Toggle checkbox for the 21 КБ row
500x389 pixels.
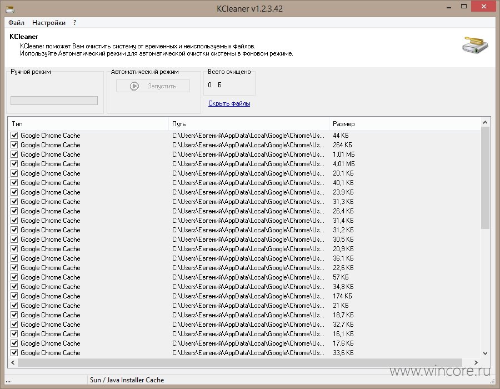pos(14,306)
